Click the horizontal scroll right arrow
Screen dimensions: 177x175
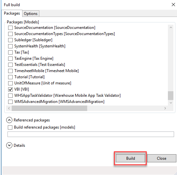tap(165, 108)
